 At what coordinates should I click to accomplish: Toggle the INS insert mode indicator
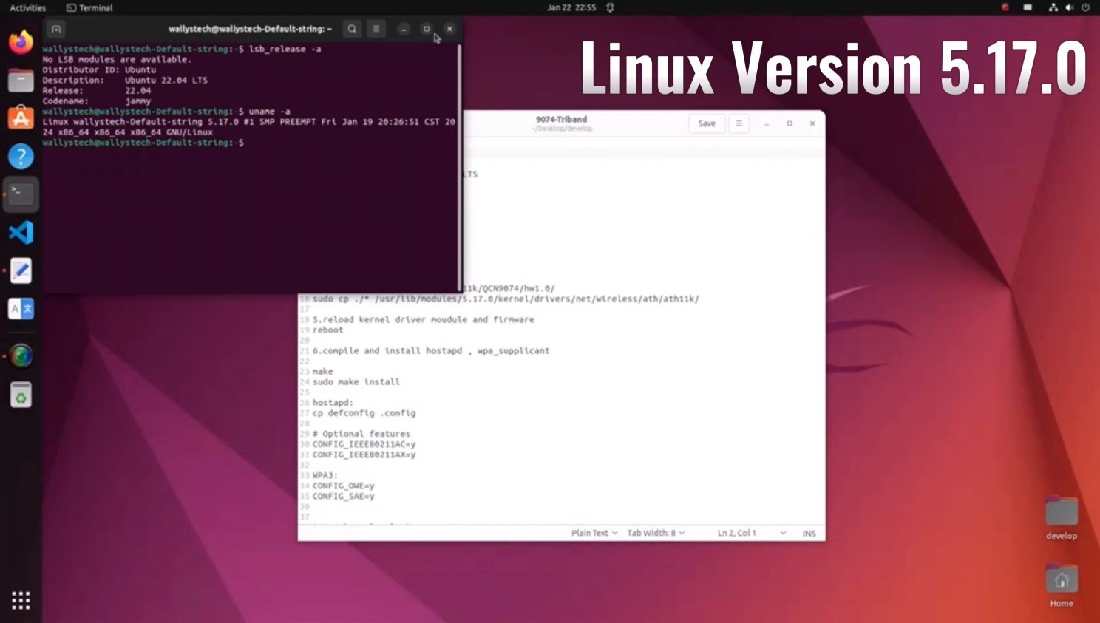(809, 533)
